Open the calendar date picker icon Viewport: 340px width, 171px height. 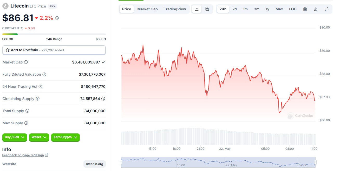[305, 9]
